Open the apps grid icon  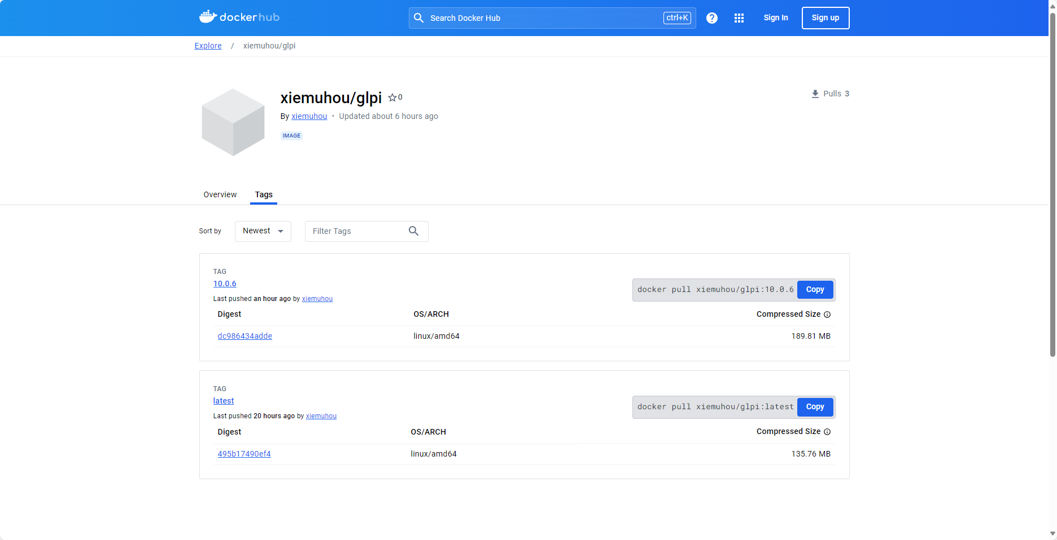tap(739, 18)
